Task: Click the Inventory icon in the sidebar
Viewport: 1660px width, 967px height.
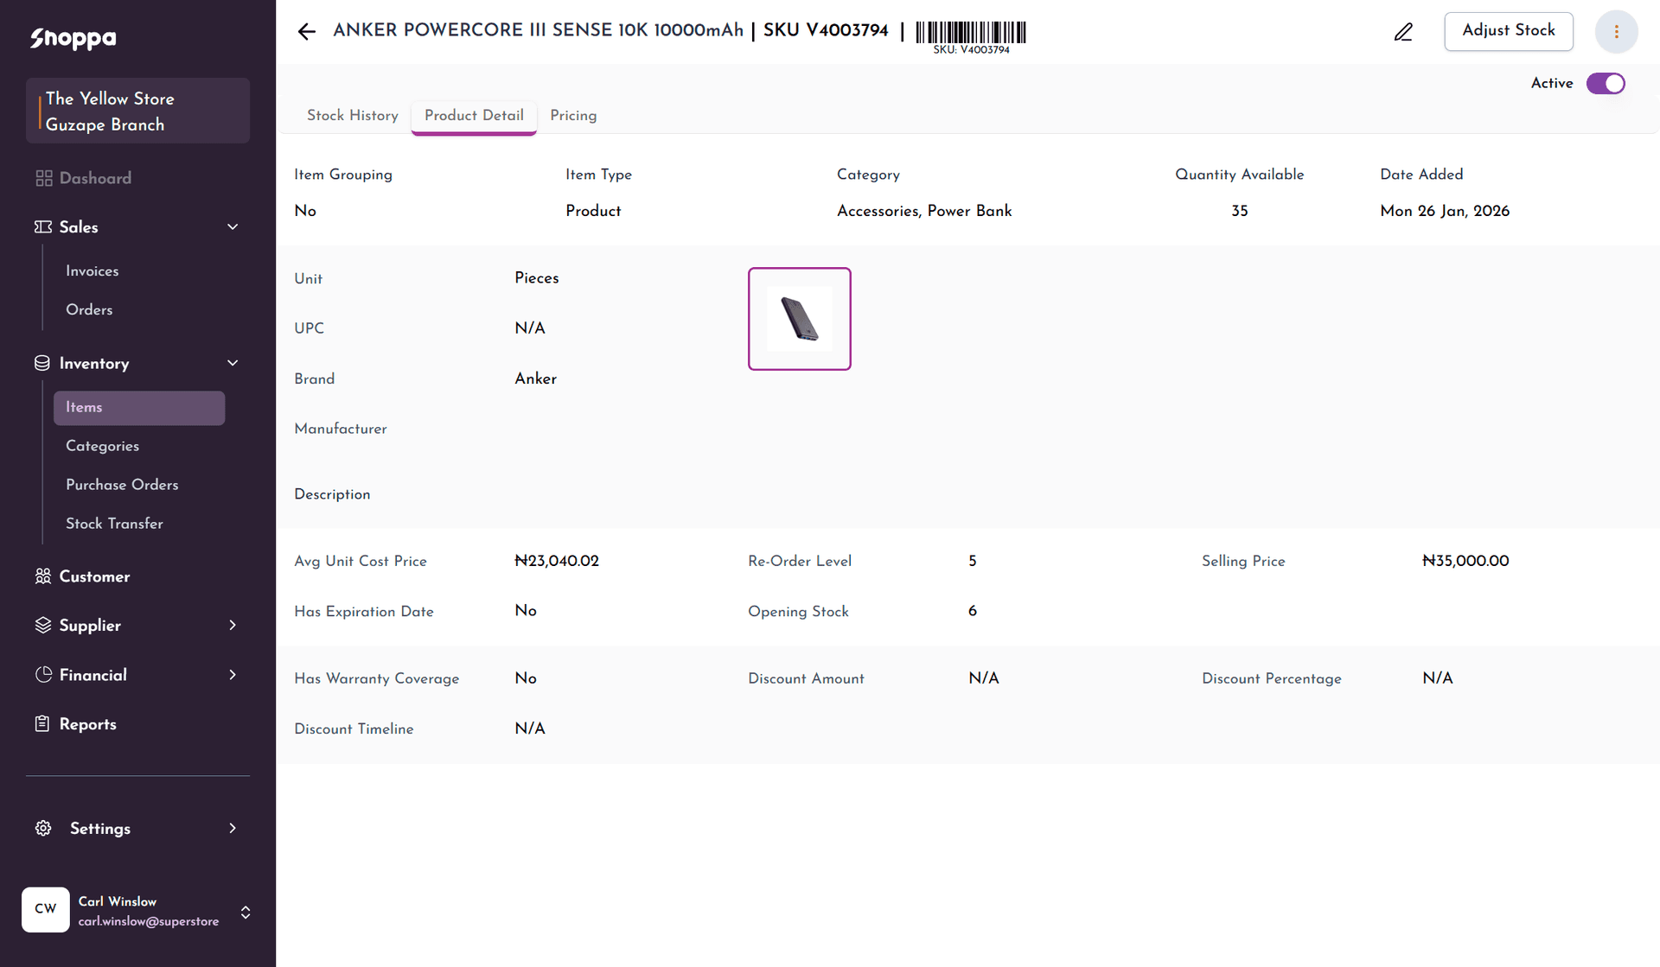Action: (41, 363)
